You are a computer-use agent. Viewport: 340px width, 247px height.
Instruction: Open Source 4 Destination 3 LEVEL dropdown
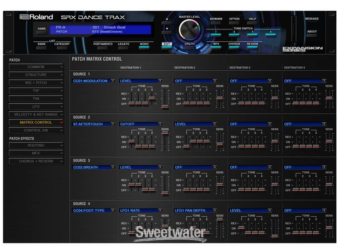tap(250, 210)
